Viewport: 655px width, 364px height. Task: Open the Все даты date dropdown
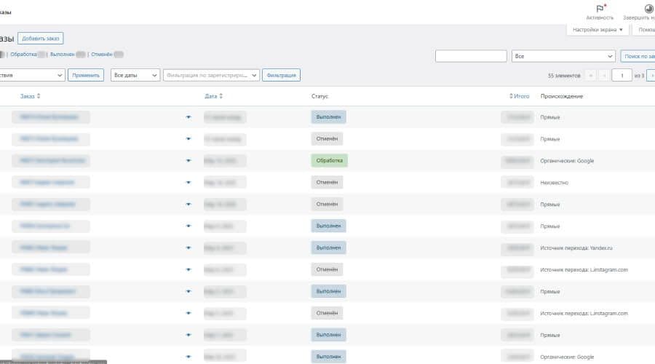point(135,75)
